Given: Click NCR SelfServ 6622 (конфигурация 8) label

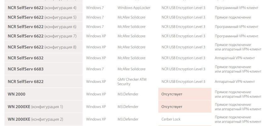Looking at the screenshot, I should pyautogui.click(x=42, y=47).
